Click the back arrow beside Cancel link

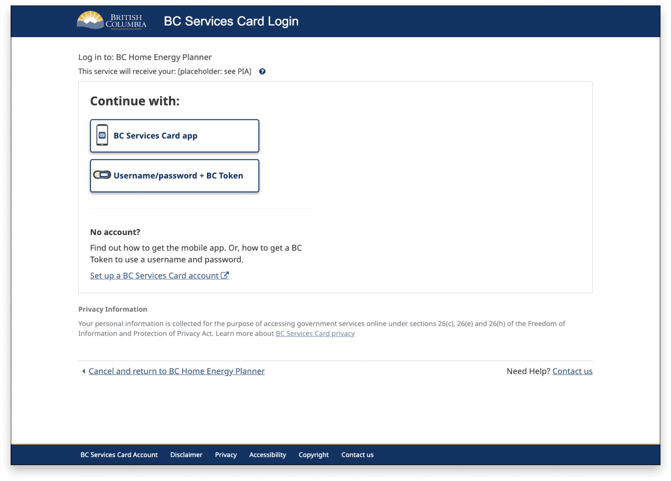pos(83,371)
